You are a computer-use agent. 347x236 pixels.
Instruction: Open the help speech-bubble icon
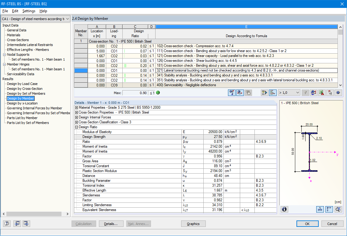point(7,224)
